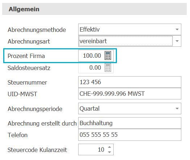Image resolution: width=190 pixels, height=160 pixels.
Task: Click the Steuercode Kulanzzeit value 10
Action: click(101, 149)
